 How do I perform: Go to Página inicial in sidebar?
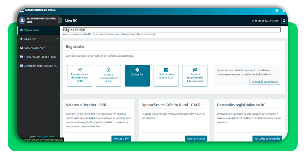(39, 30)
